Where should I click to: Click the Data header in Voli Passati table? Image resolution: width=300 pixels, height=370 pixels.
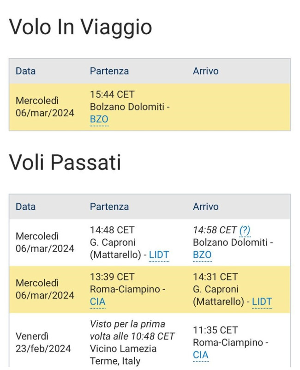(25, 206)
